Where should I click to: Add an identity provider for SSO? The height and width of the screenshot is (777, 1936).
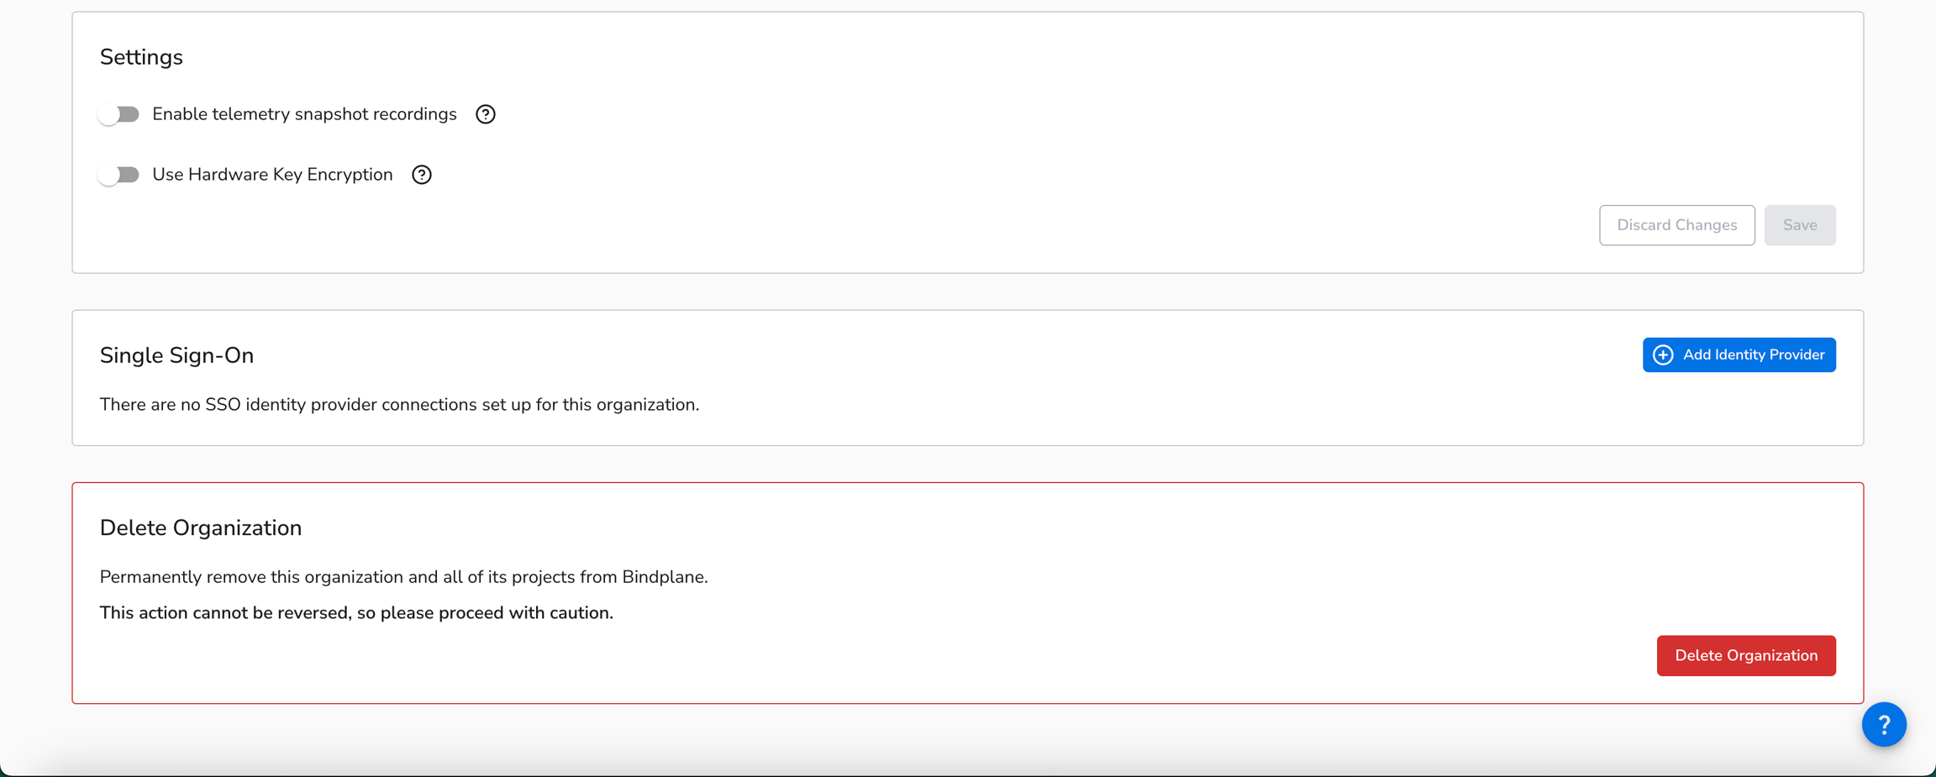pyautogui.click(x=1739, y=354)
